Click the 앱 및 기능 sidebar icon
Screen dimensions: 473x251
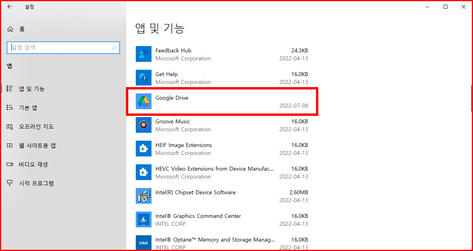[10, 89]
